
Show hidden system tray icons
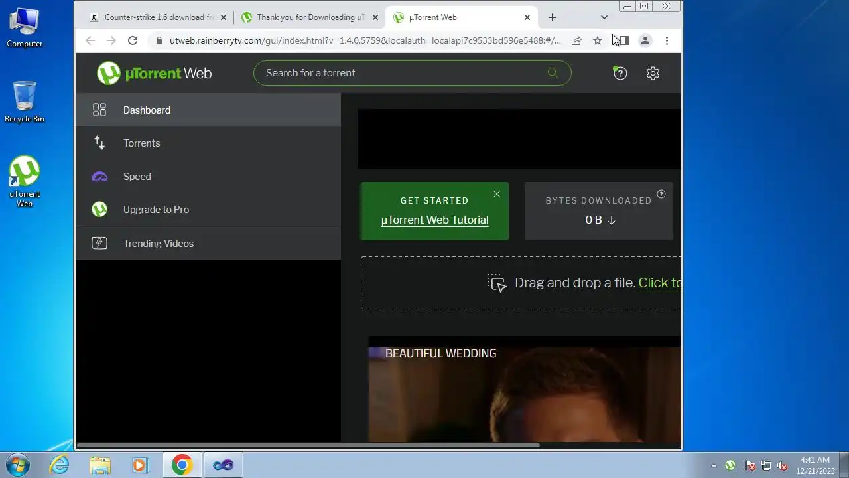tap(714, 465)
